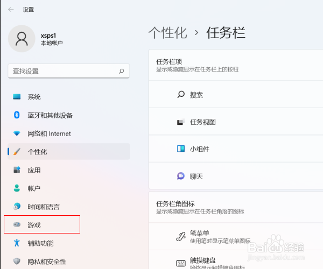Select the 应用 apps icon
This screenshot has height=269, width=323.
pos(17,170)
